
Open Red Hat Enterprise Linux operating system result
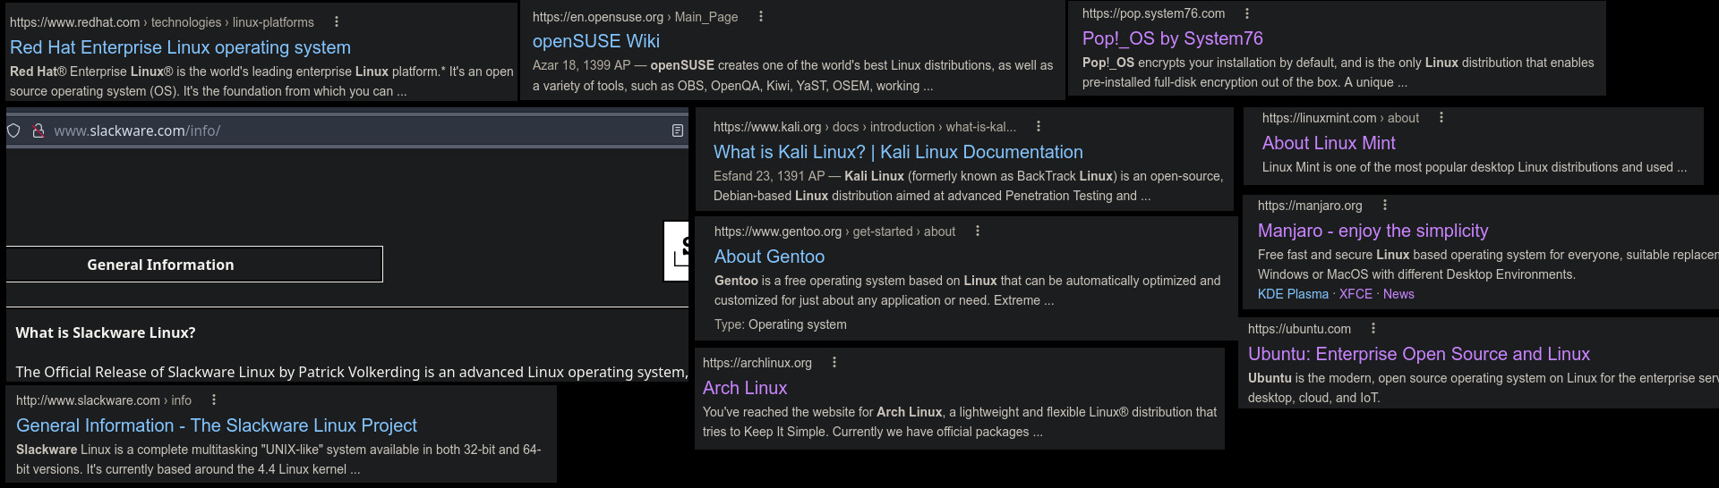click(180, 47)
